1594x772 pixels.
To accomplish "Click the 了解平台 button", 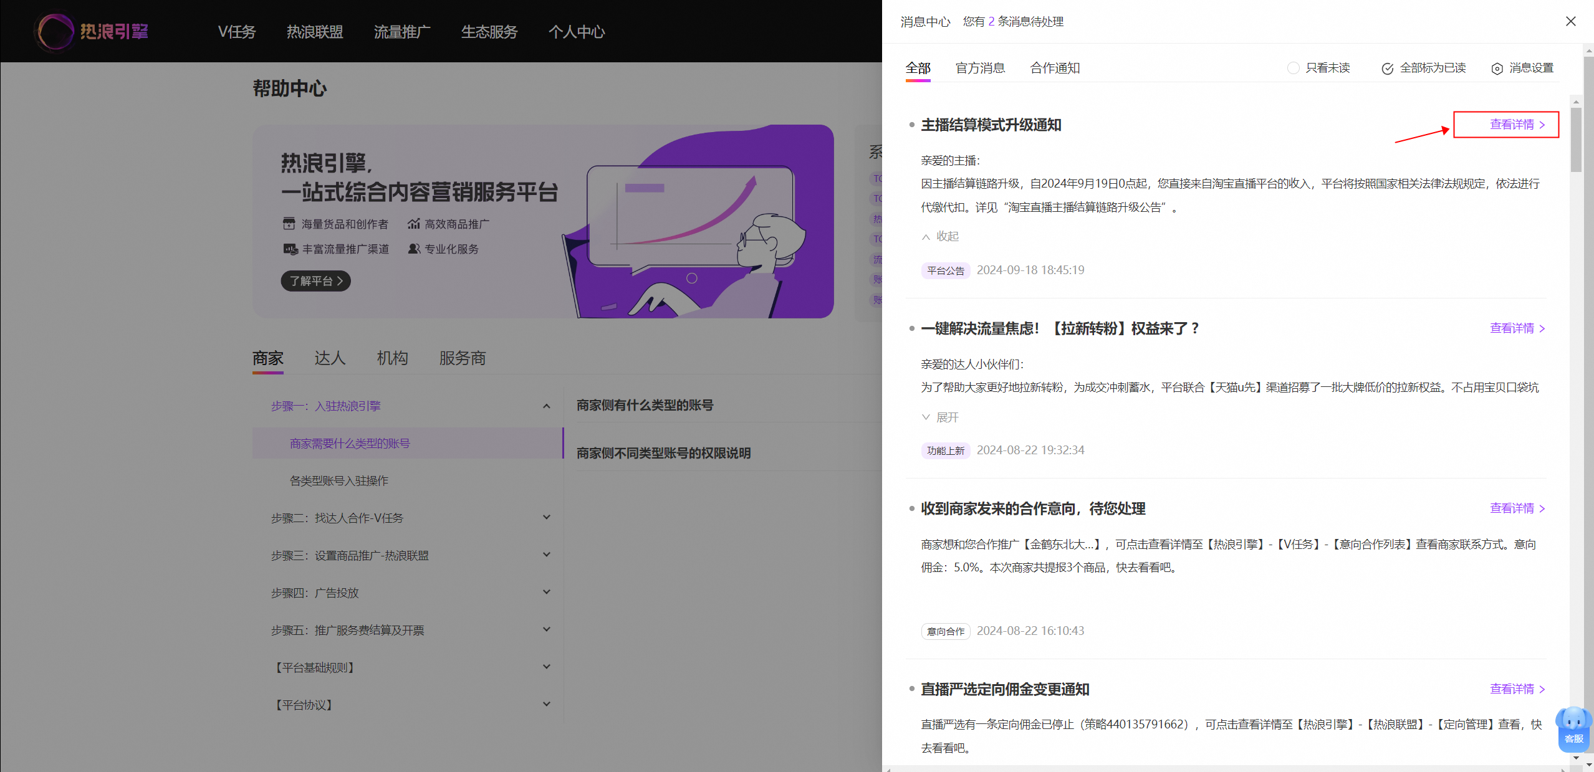I will (315, 281).
